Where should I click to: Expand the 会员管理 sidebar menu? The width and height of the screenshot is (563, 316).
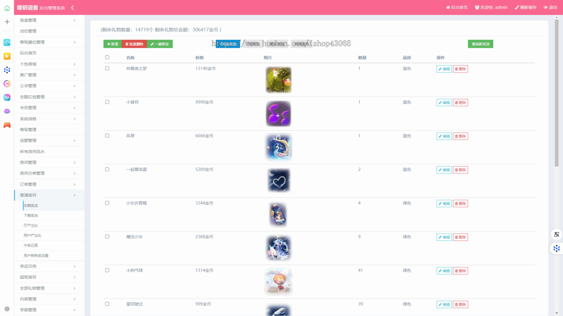coord(49,108)
